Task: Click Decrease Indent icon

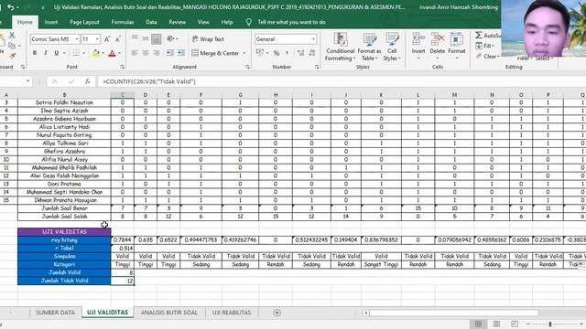Action: pyautogui.click(x=170, y=53)
